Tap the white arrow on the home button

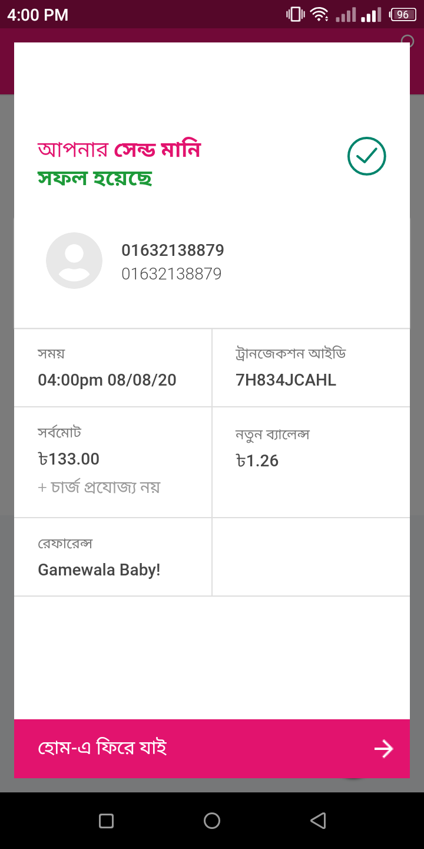383,749
